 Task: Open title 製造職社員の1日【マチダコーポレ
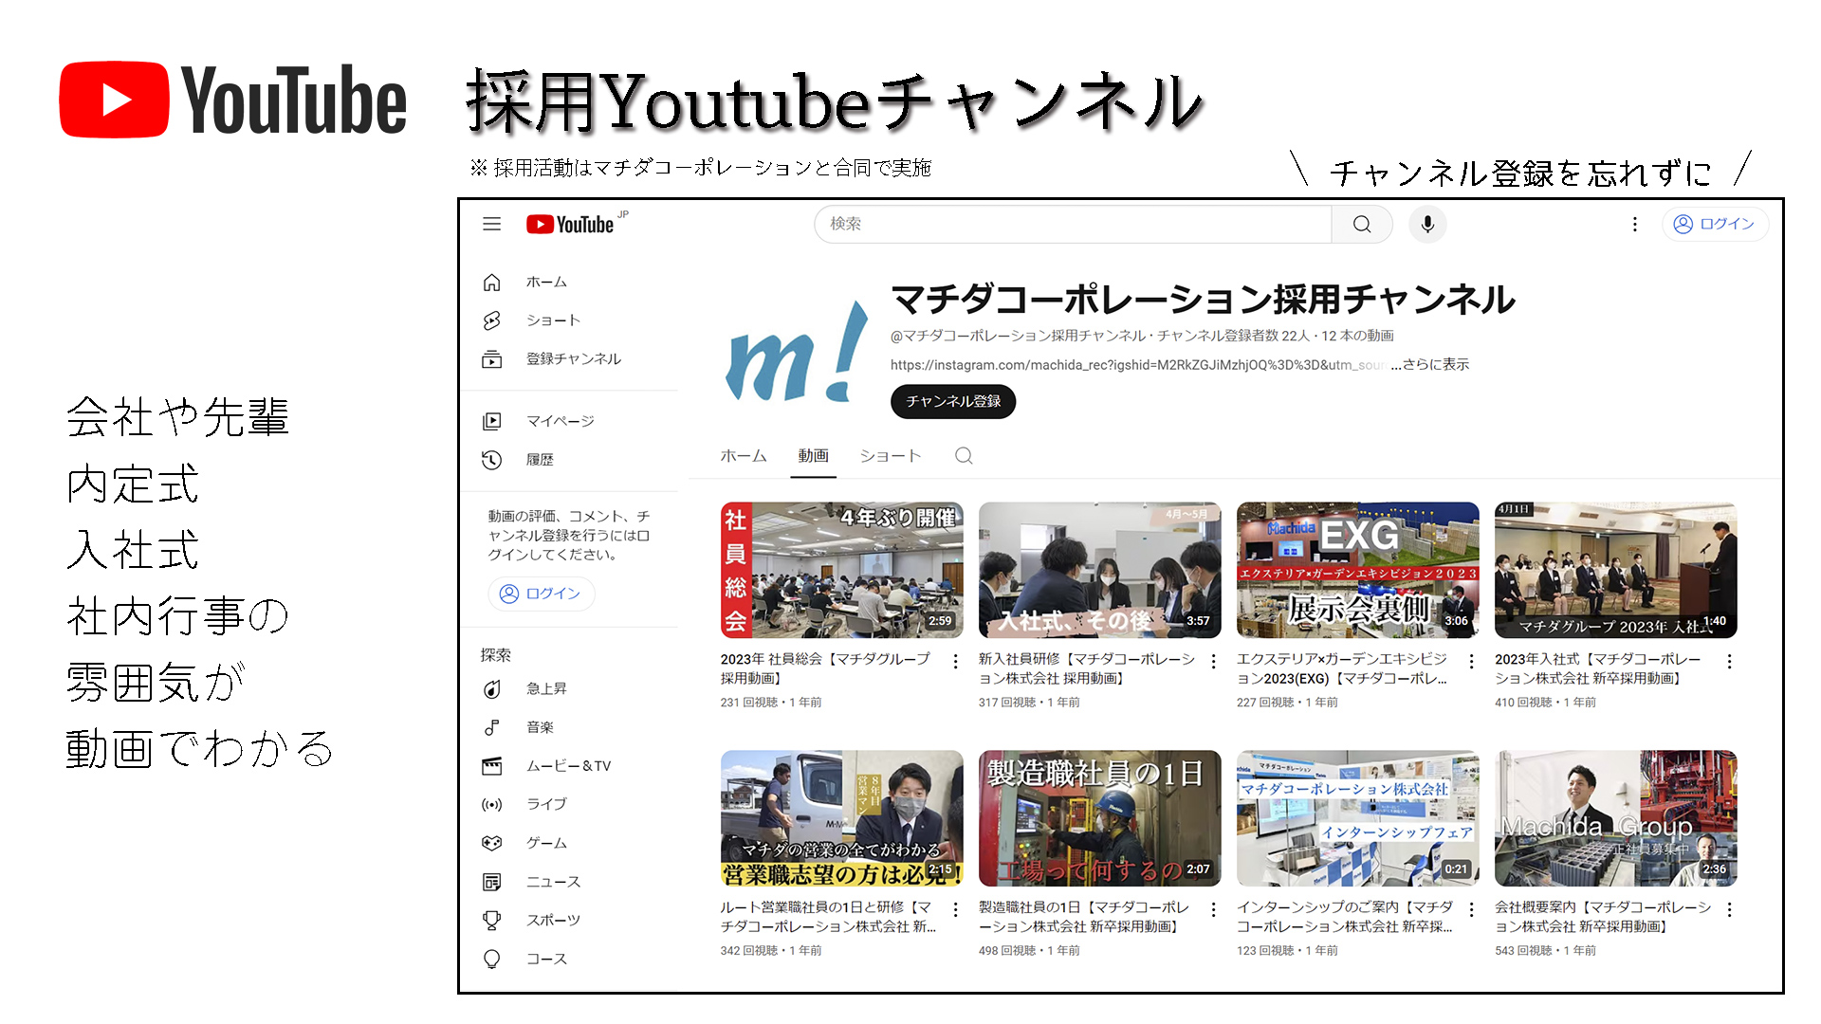1084,917
